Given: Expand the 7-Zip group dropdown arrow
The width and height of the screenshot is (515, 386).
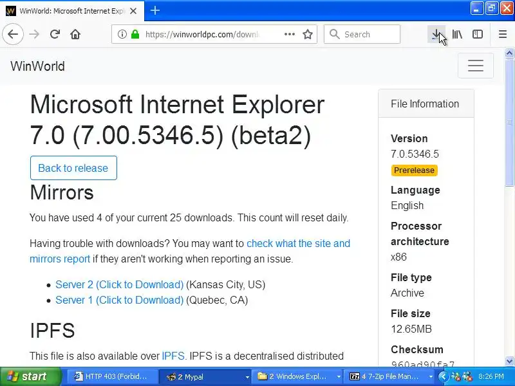Looking at the screenshot, I should point(431,377).
